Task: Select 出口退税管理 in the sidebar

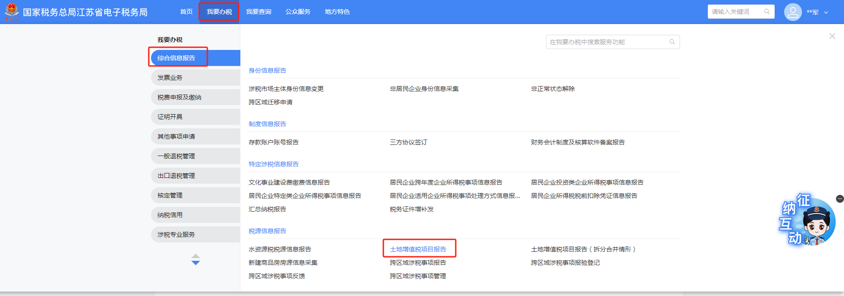Action: pyautogui.click(x=176, y=176)
